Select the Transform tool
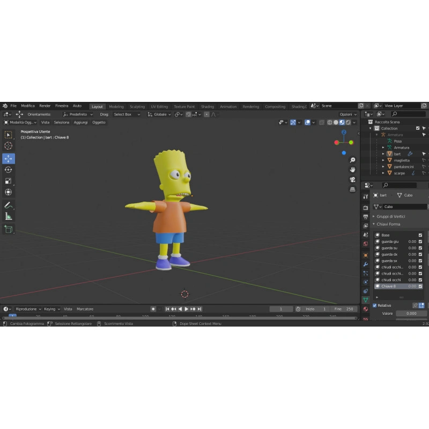The image size is (429, 429). tap(8, 192)
